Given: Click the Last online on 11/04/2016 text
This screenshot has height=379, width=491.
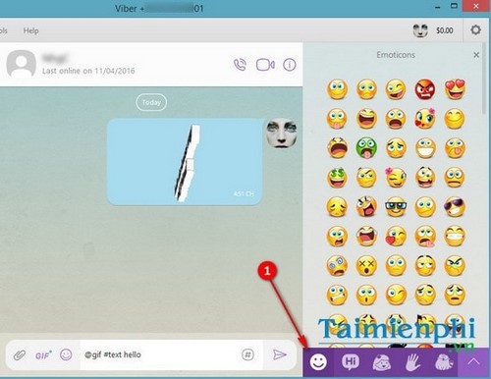Looking at the screenshot, I should point(88,71).
